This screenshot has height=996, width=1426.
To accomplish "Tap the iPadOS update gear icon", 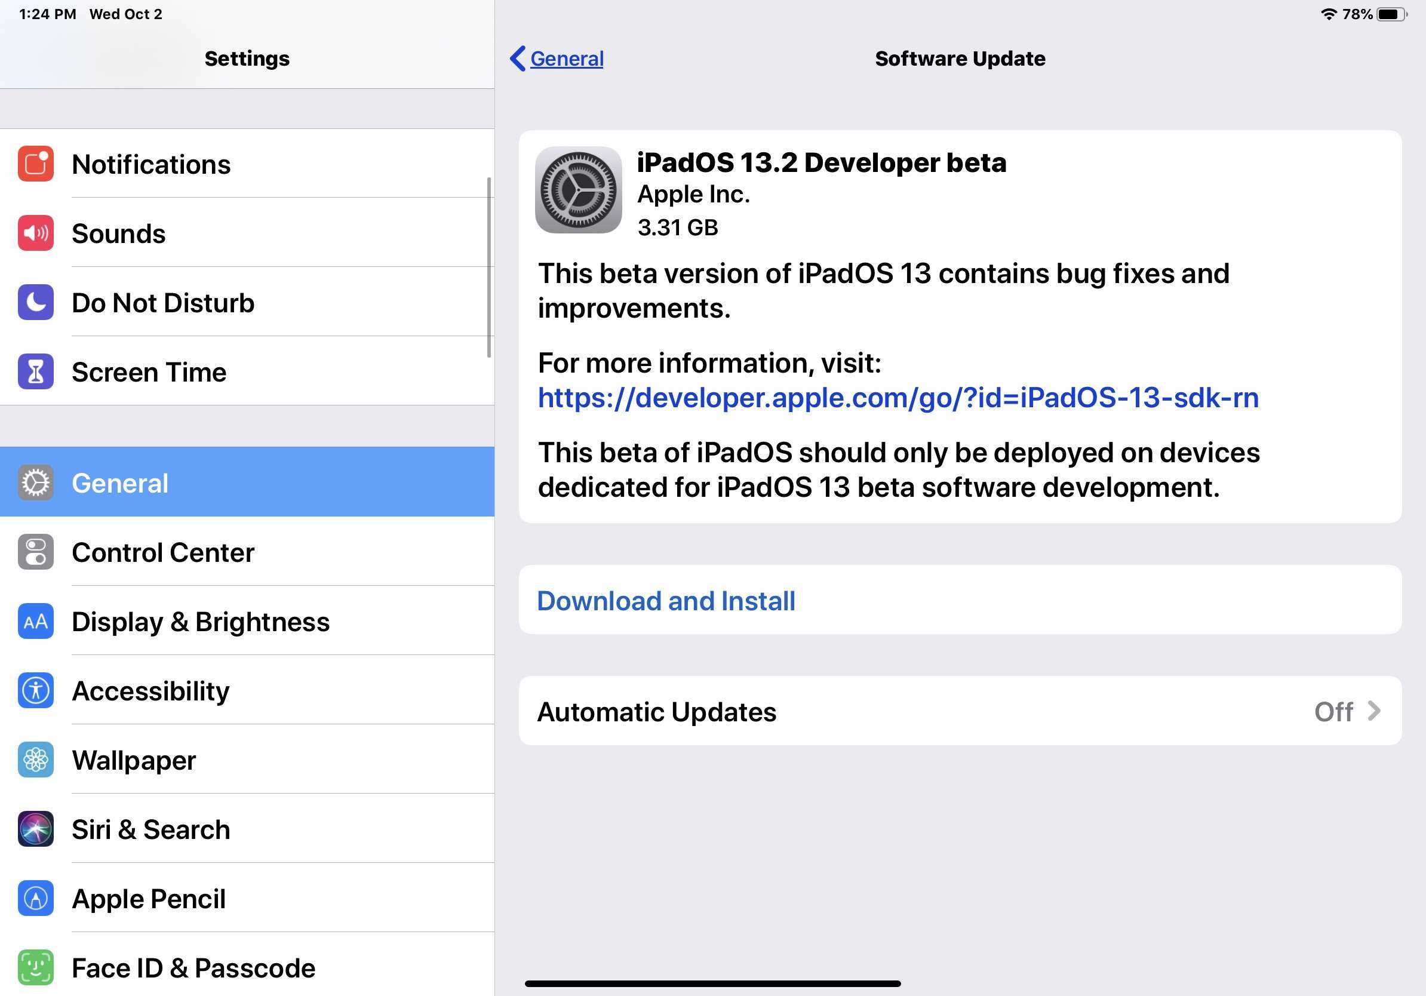I will tap(578, 190).
